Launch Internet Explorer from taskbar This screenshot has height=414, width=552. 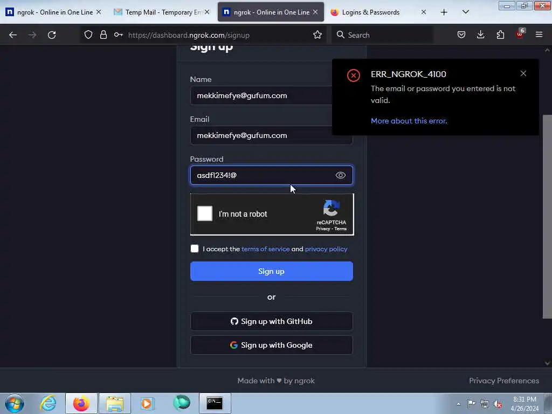point(48,403)
